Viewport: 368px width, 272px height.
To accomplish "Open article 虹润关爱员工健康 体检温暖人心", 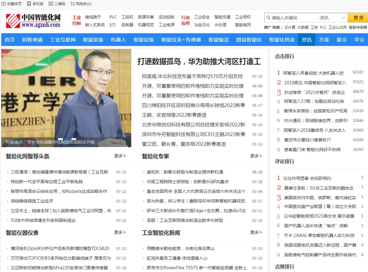I will click(x=177, y=258).
